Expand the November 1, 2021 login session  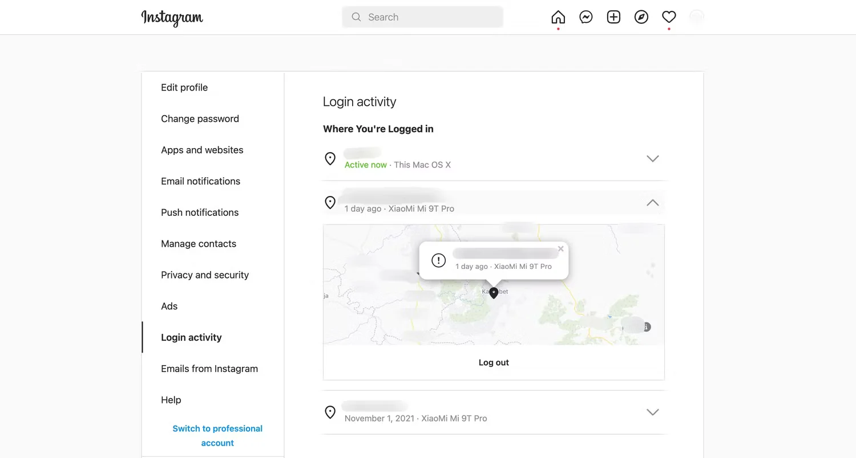pyautogui.click(x=652, y=412)
